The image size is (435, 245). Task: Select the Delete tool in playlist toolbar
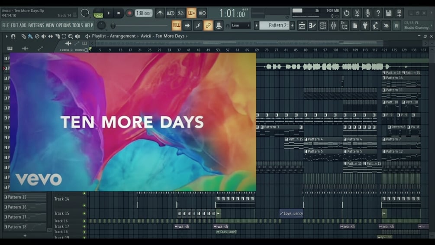pos(37,36)
